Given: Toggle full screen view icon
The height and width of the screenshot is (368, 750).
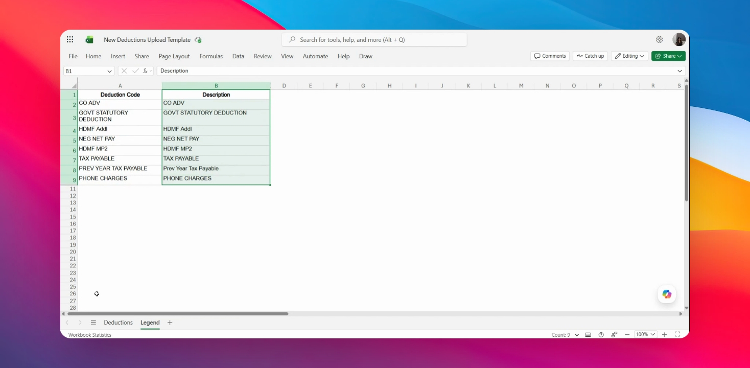Looking at the screenshot, I should click(x=677, y=335).
